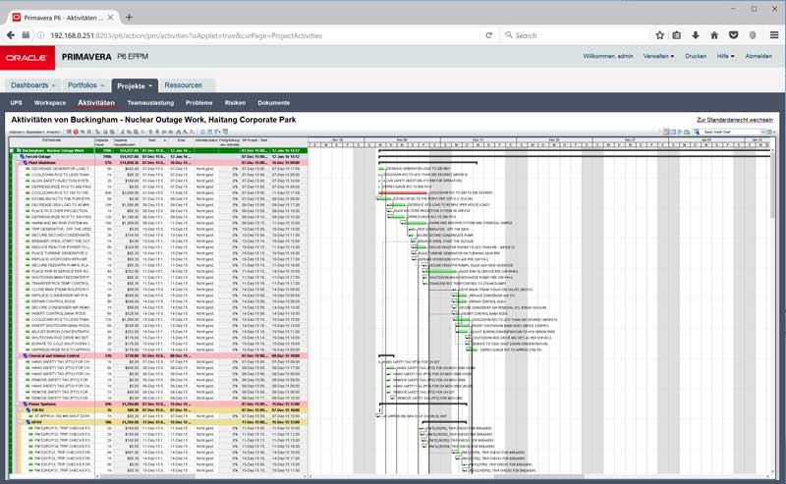This screenshot has width=786, height=484.
Task: Open the Risiken subtab
Action: [235, 103]
